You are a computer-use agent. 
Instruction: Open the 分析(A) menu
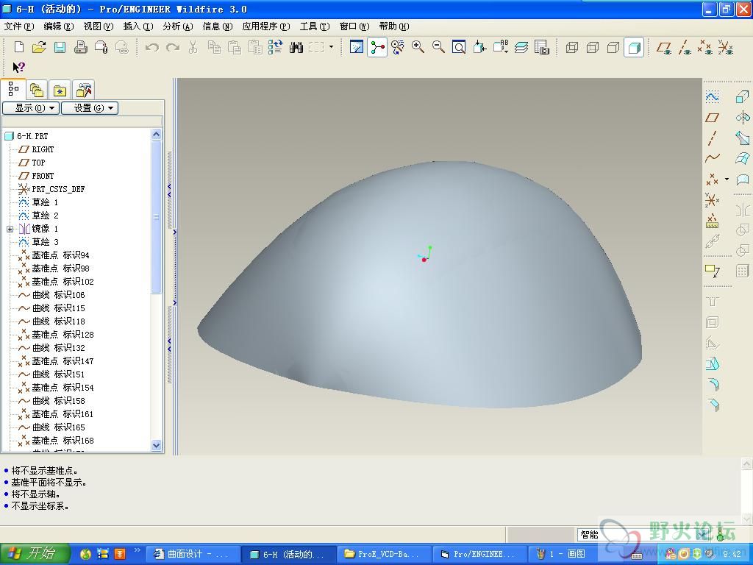coord(178,26)
